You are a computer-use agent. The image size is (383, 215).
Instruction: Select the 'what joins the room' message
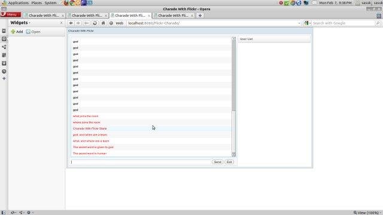(x=86, y=116)
